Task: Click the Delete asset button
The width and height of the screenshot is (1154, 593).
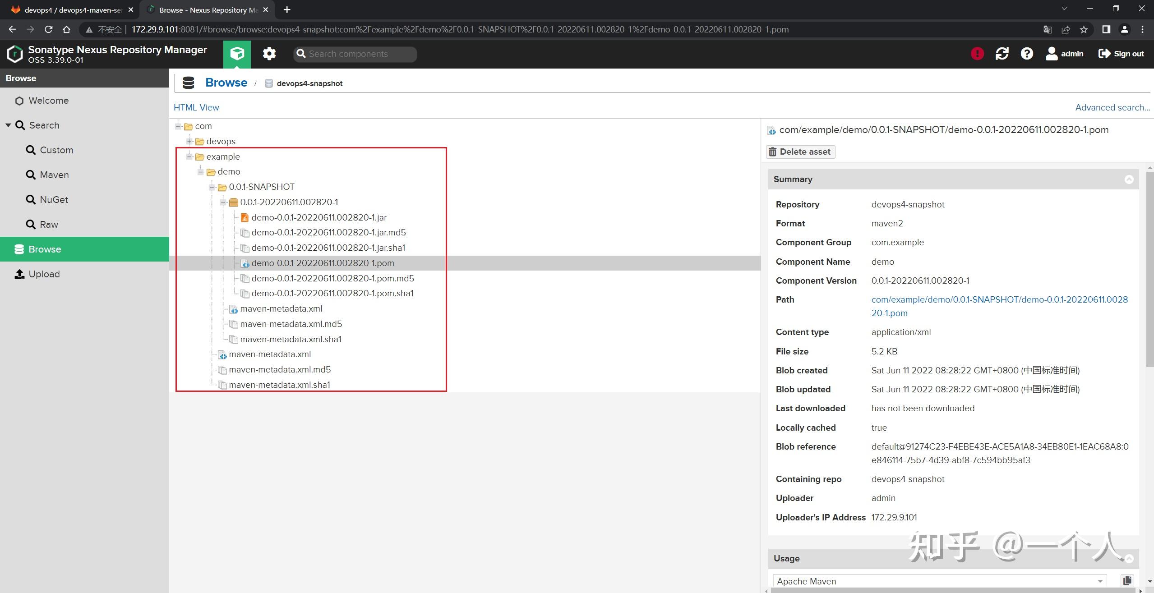Action: coord(800,152)
